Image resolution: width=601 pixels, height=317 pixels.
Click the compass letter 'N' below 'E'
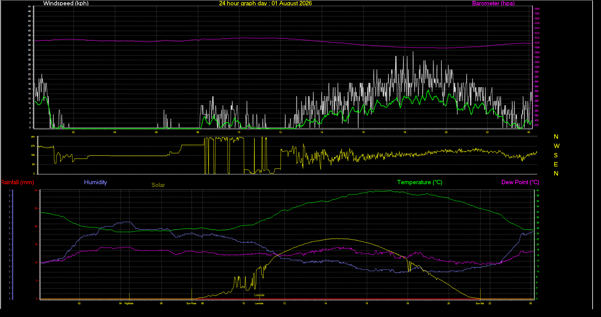tap(556, 173)
